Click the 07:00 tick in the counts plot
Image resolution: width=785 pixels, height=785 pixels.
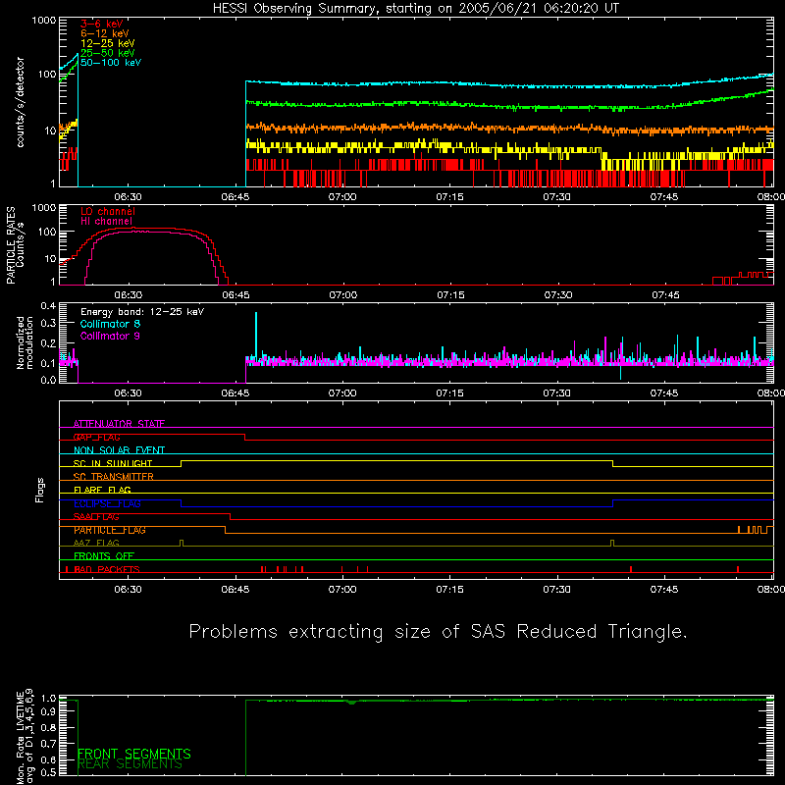point(342,197)
